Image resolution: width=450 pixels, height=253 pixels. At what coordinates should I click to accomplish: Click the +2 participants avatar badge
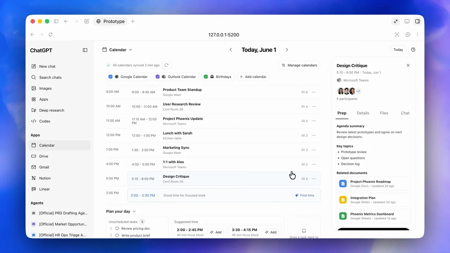358,91
